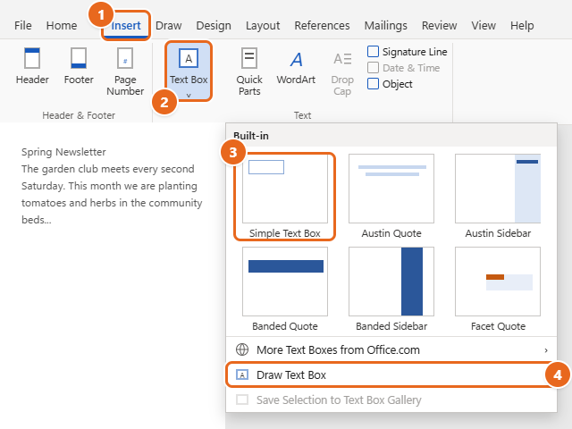Pick the Simple Text Box thumbnail
Screen dimensions: 572x429
coord(285,189)
